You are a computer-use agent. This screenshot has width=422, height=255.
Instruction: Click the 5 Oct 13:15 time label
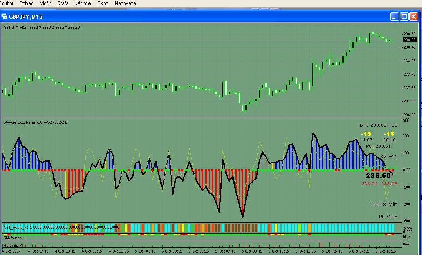(306, 251)
